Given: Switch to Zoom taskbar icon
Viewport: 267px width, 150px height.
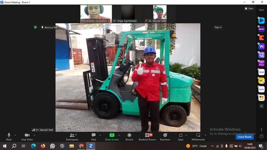Looking at the screenshot, I should point(91,146).
